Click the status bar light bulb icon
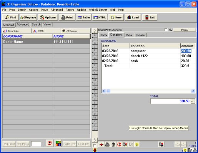 [185, 150]
